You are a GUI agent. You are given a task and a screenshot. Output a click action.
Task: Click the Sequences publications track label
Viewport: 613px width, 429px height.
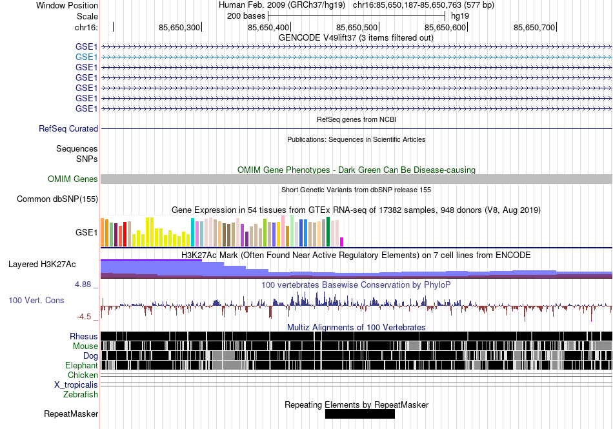pyautogui.click(x=77, y=148)
